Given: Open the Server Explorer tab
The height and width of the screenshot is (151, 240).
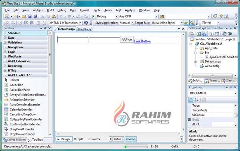Looking at the screenshot, I should (15, 140).
